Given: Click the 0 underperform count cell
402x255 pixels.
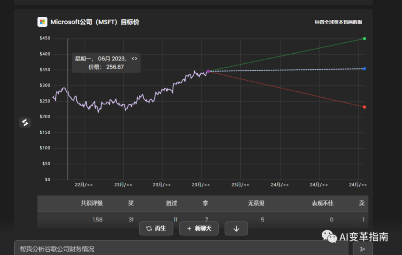Looking at the screenshot, I should (332, 220).
